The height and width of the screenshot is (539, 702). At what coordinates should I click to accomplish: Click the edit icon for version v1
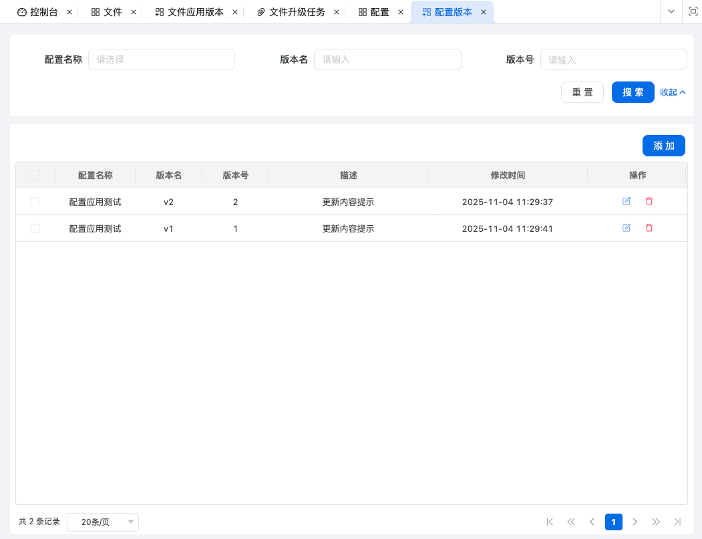[627, 228]
